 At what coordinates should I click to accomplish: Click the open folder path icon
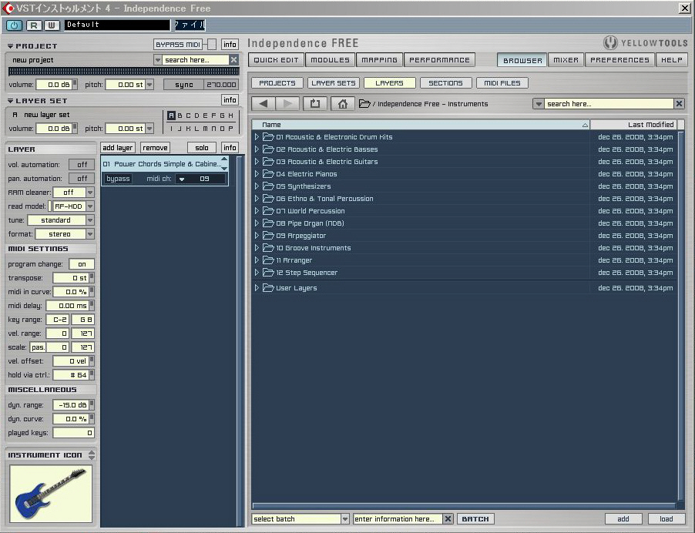tap(364, 104)
